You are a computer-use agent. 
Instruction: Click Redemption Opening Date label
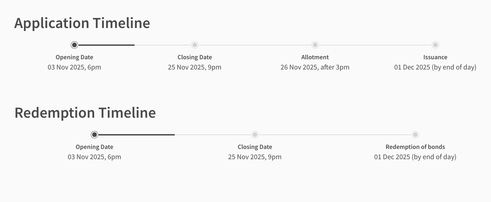94,147
